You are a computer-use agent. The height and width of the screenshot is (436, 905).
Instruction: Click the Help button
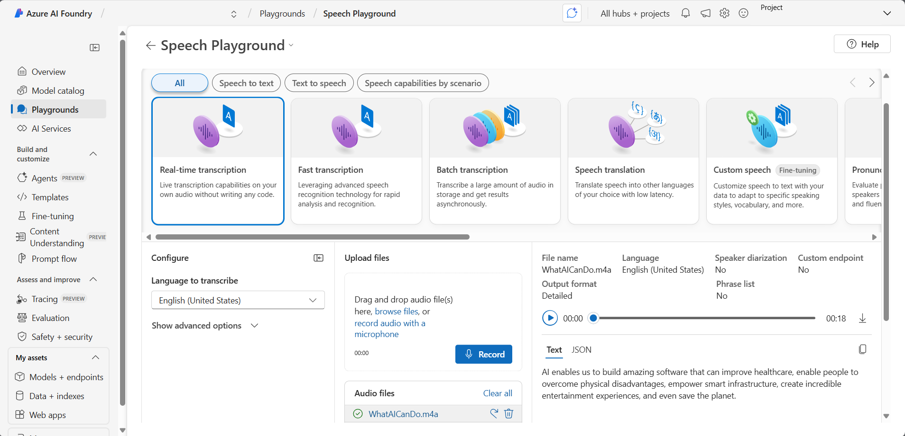[x=862, y=44]
